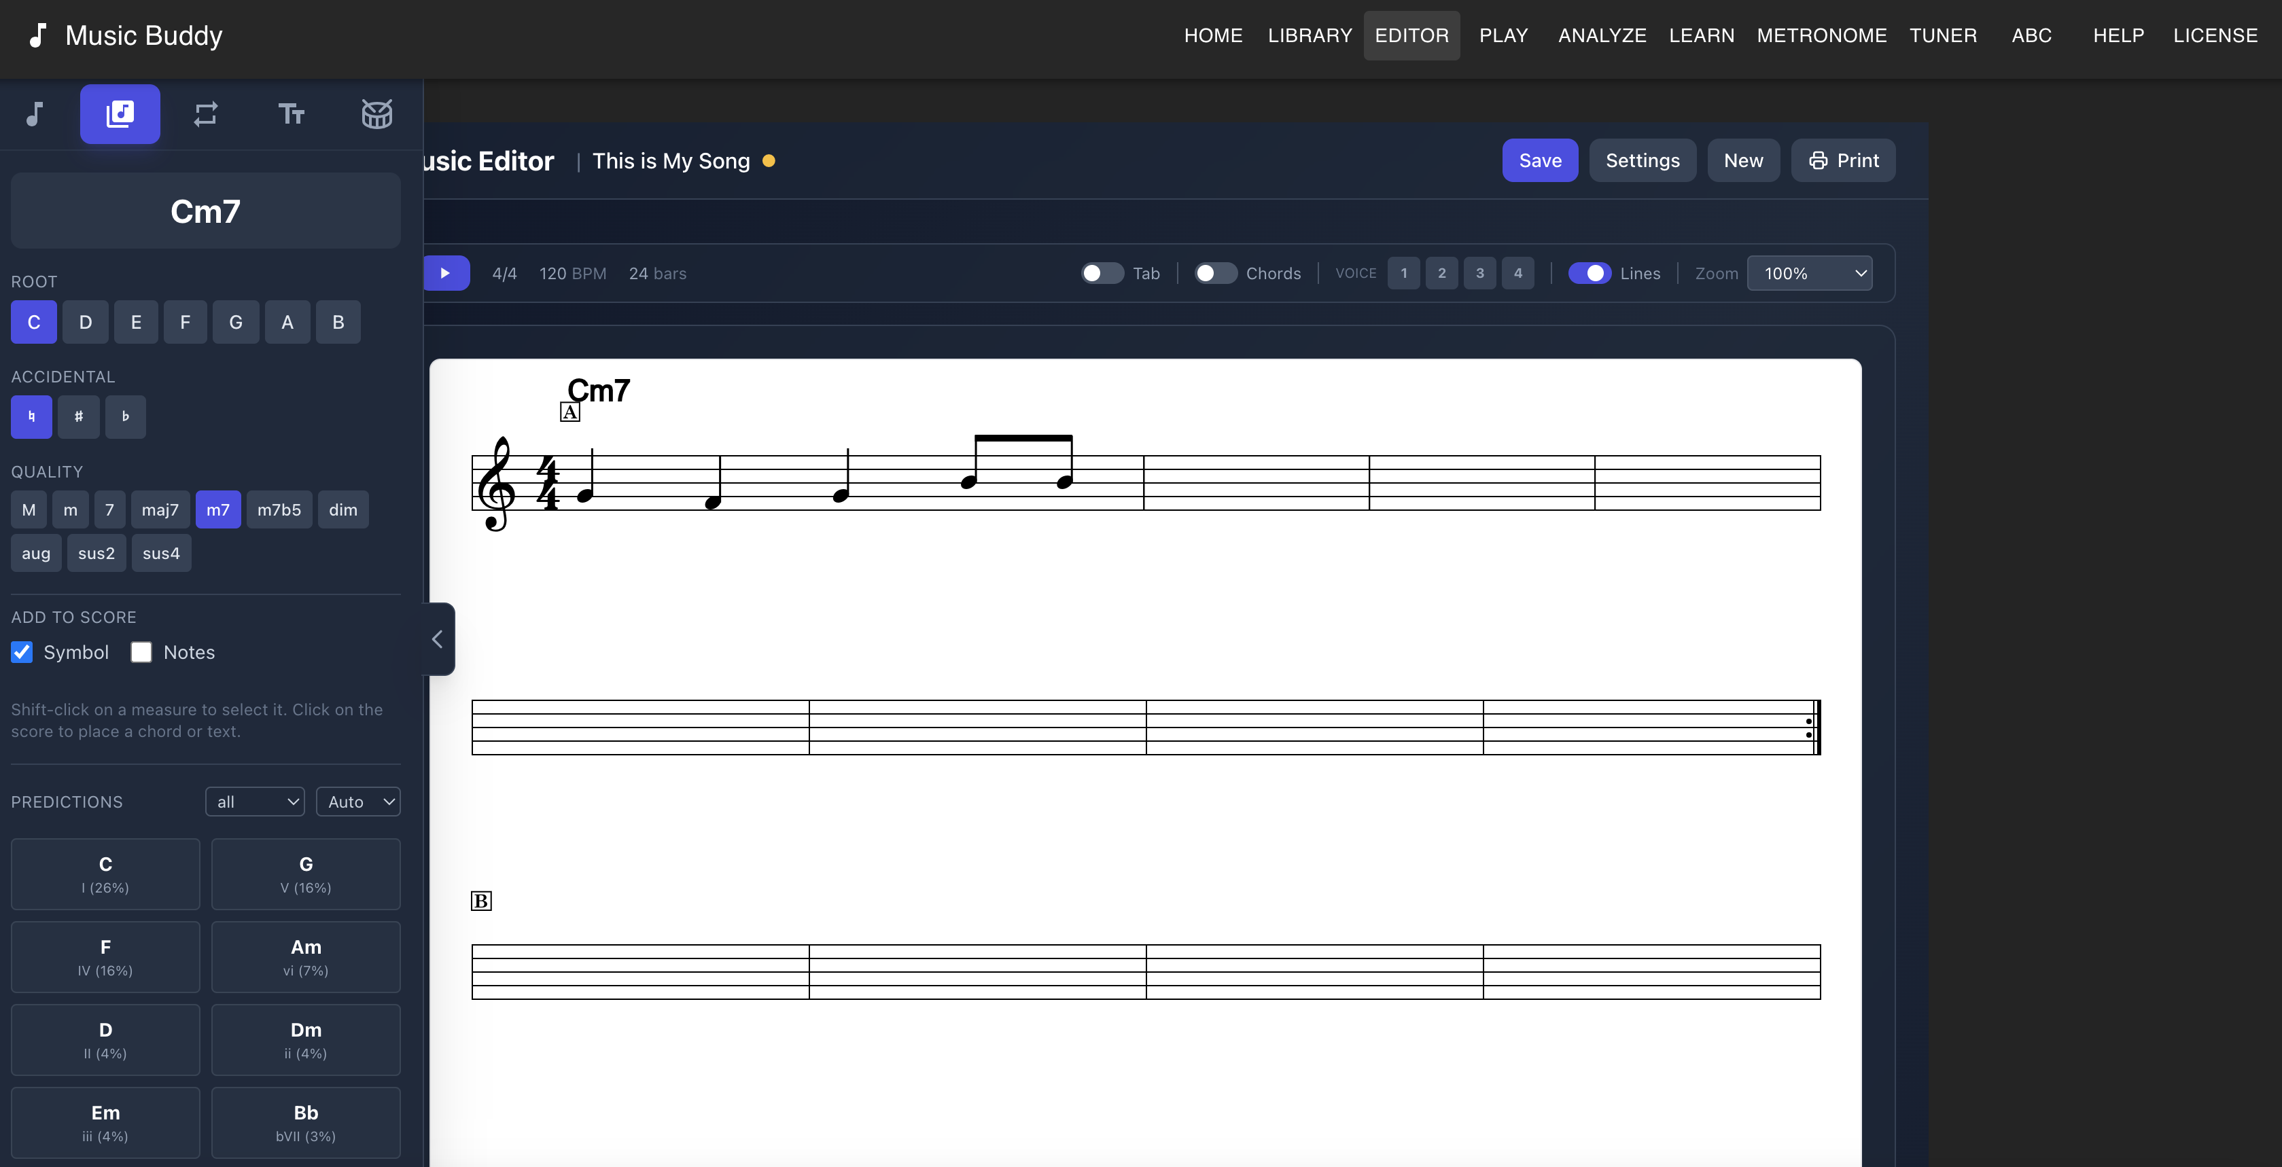Turn on the Chords toggle
2282x1167 pixels.
coord(1214,274)
